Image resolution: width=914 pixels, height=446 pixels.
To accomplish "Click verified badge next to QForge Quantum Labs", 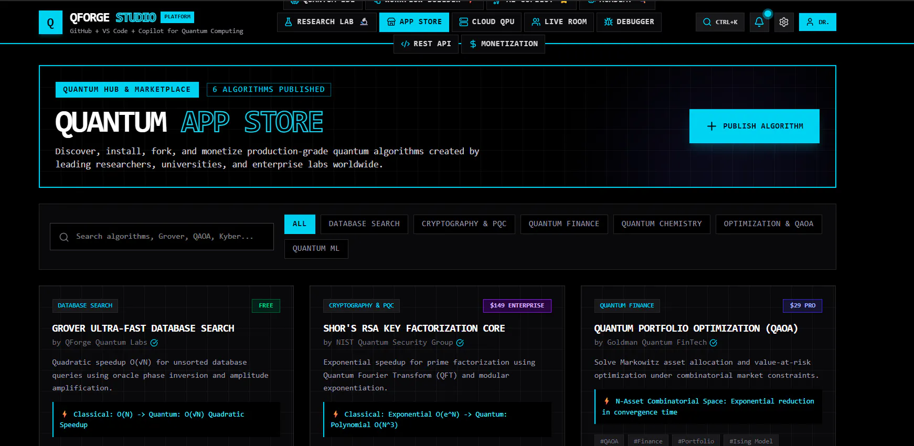I will click(154, 343).
